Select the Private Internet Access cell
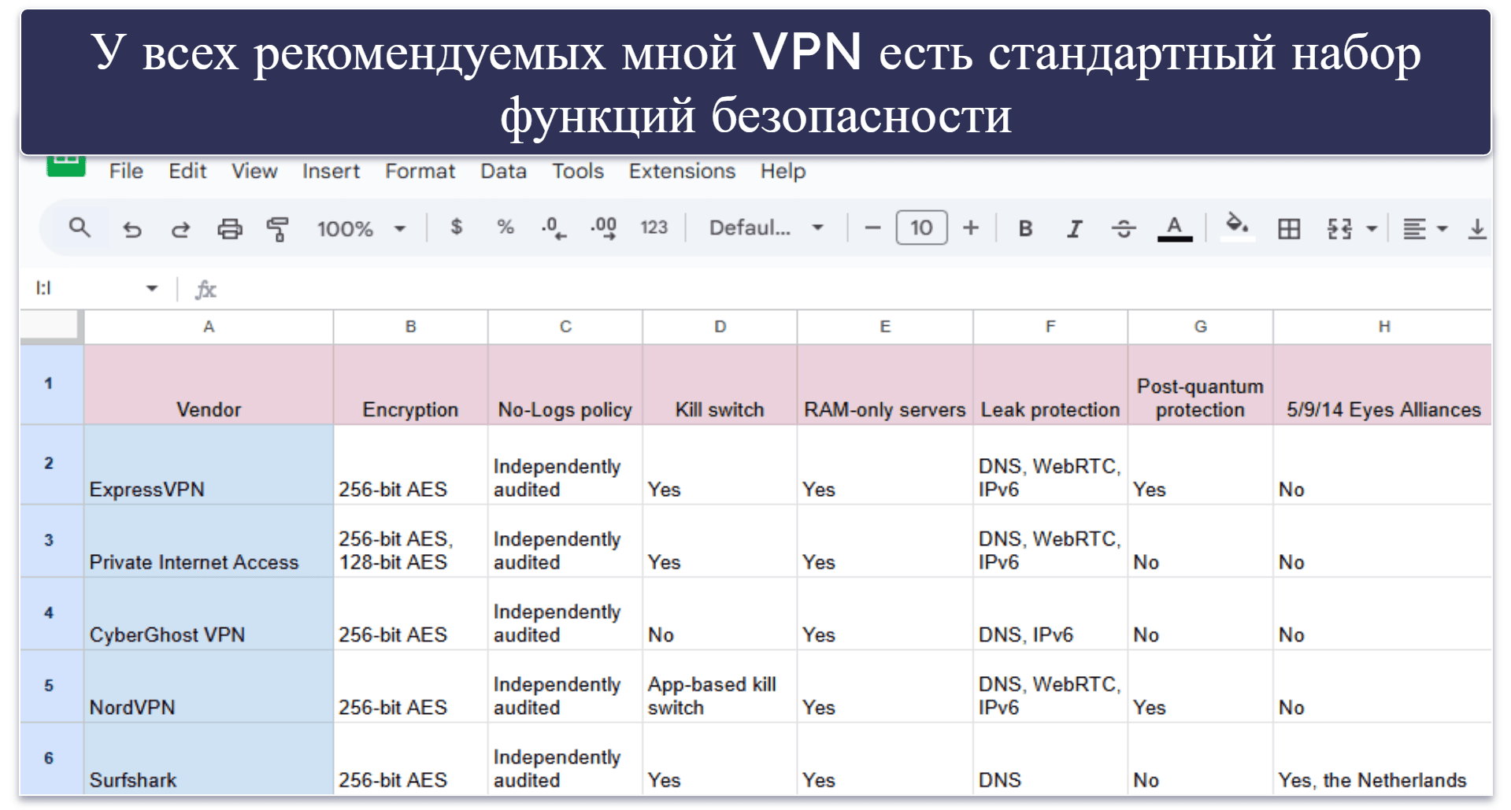Viewport: 1511px width, 810px height. [x=209, y=541]
